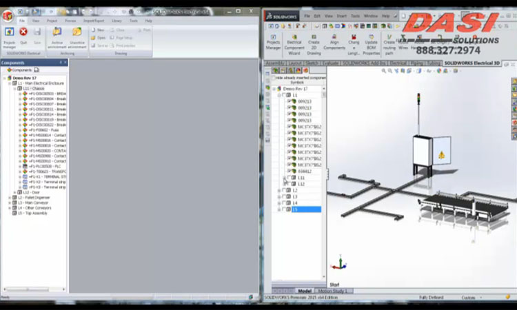The width and height of the screenshot is (517, 310).
Task: Open the Insert menu in SOLIDWORKS
Action: pyautogui.click(x=341, y=15)
